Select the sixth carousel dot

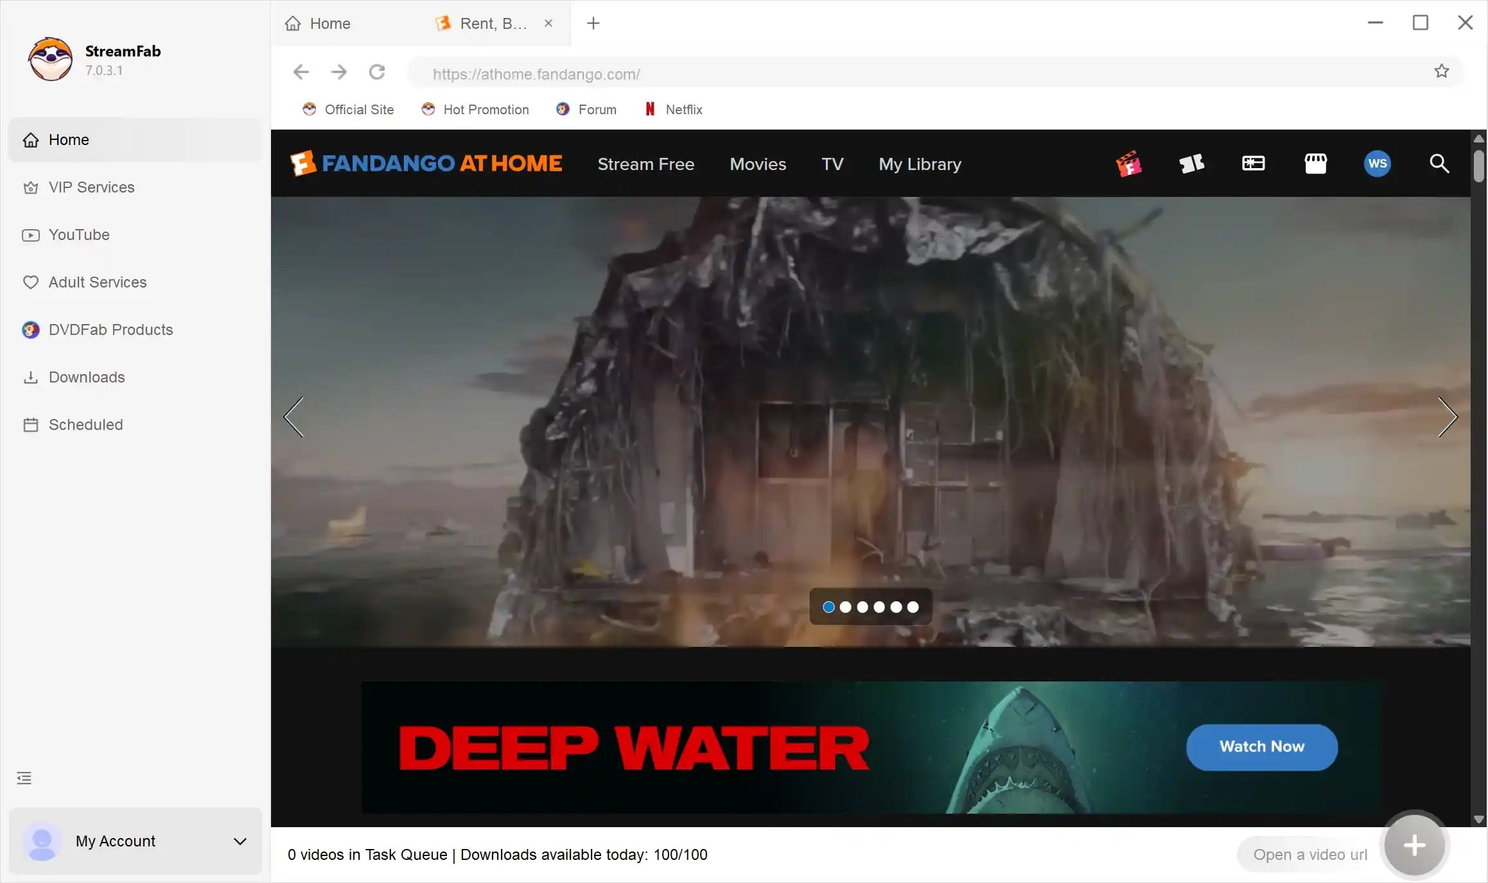[913, 607]
